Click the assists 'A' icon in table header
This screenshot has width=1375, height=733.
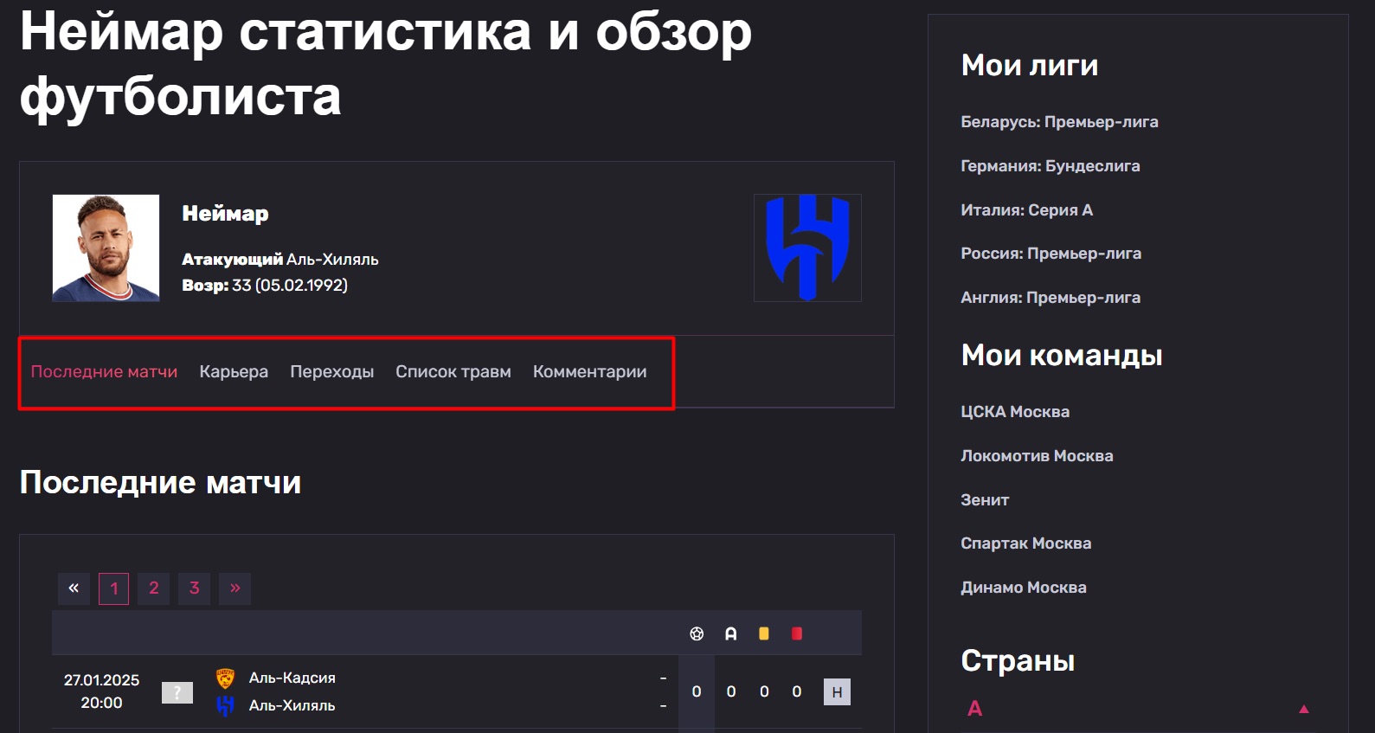click(731, 634)
